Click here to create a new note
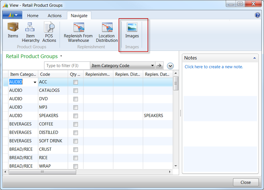264x190 pixels. [x=214, y=67]
